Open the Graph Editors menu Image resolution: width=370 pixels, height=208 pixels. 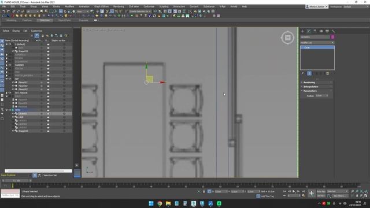pos(102,6)
